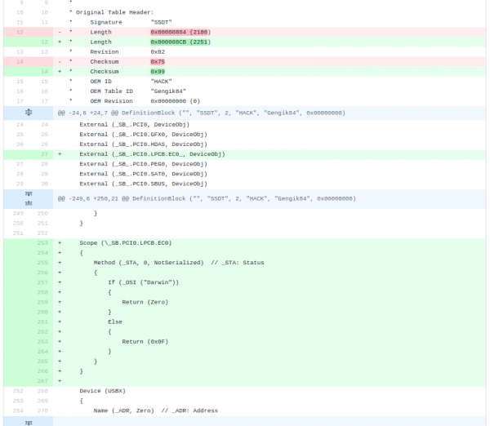Viewport: 490px width, 426px height.
Task: Click the Scope (\_SB.PCI0.LPCB.EC0) line
Action: point(125,242)
